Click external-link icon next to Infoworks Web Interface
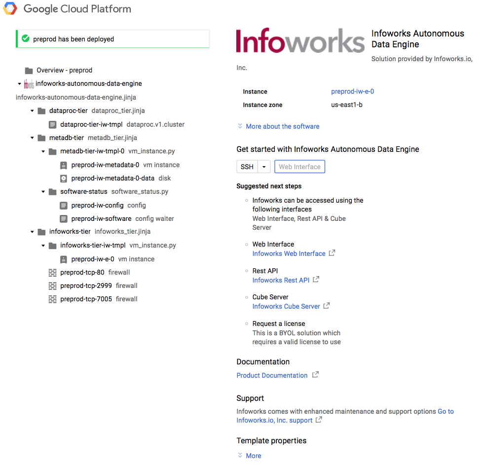This screenshot has height=465, width=480. click(x=332, y=253)
